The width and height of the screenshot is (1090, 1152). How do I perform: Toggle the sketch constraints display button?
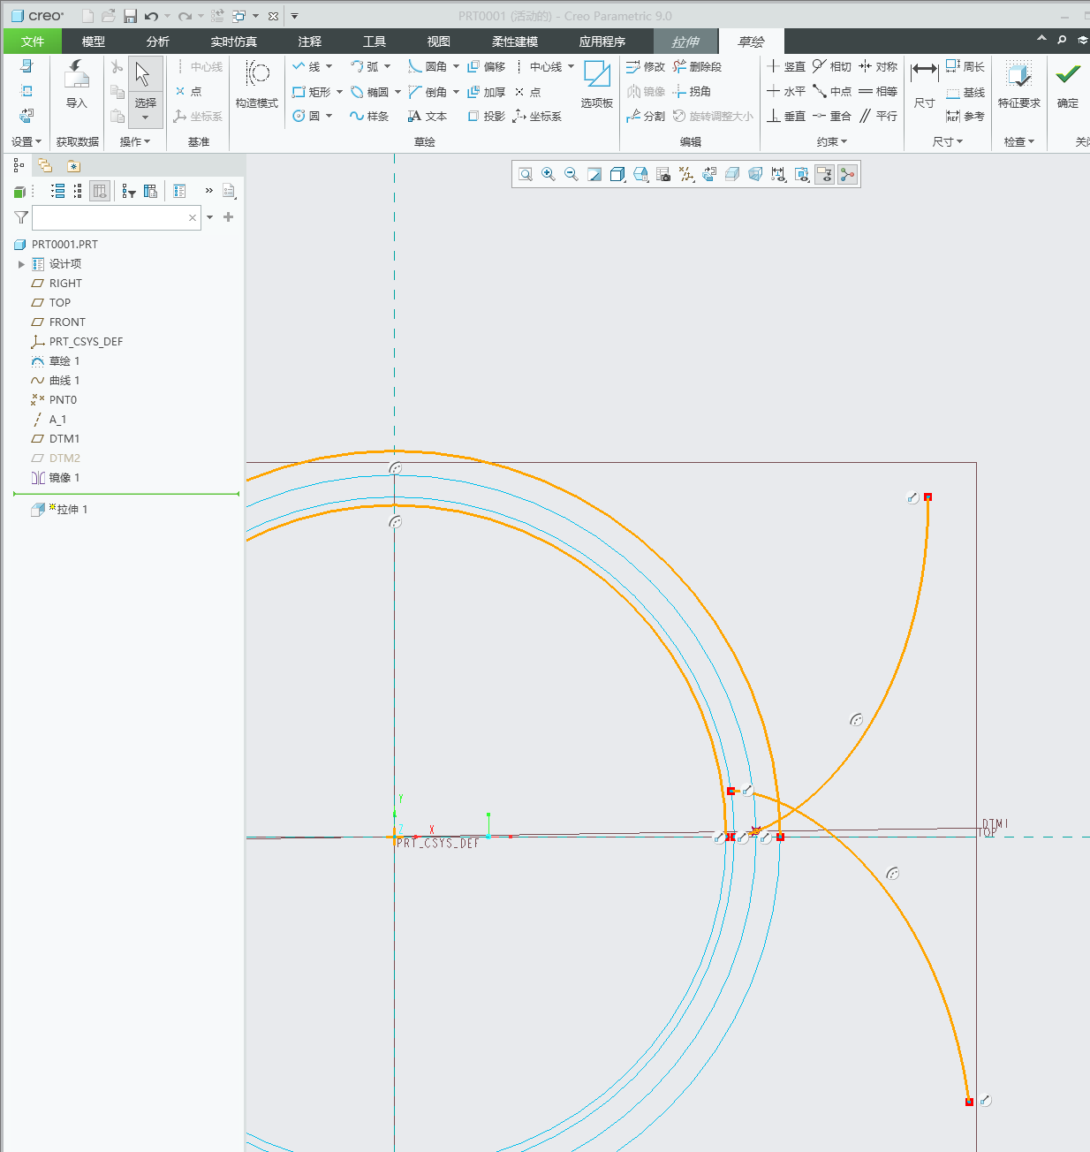[x=824, y=174]
